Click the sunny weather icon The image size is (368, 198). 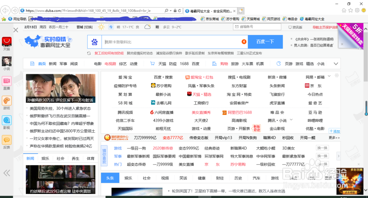[x=101, y=27]
